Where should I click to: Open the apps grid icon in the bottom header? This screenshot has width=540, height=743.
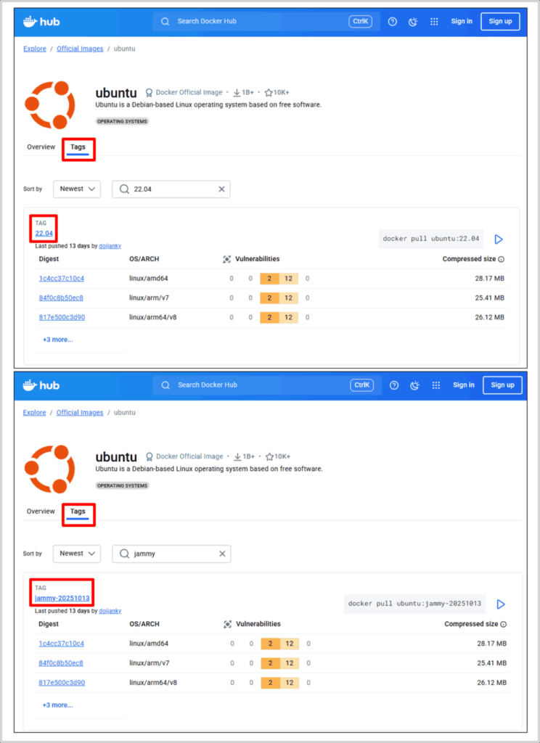[436, 385]
